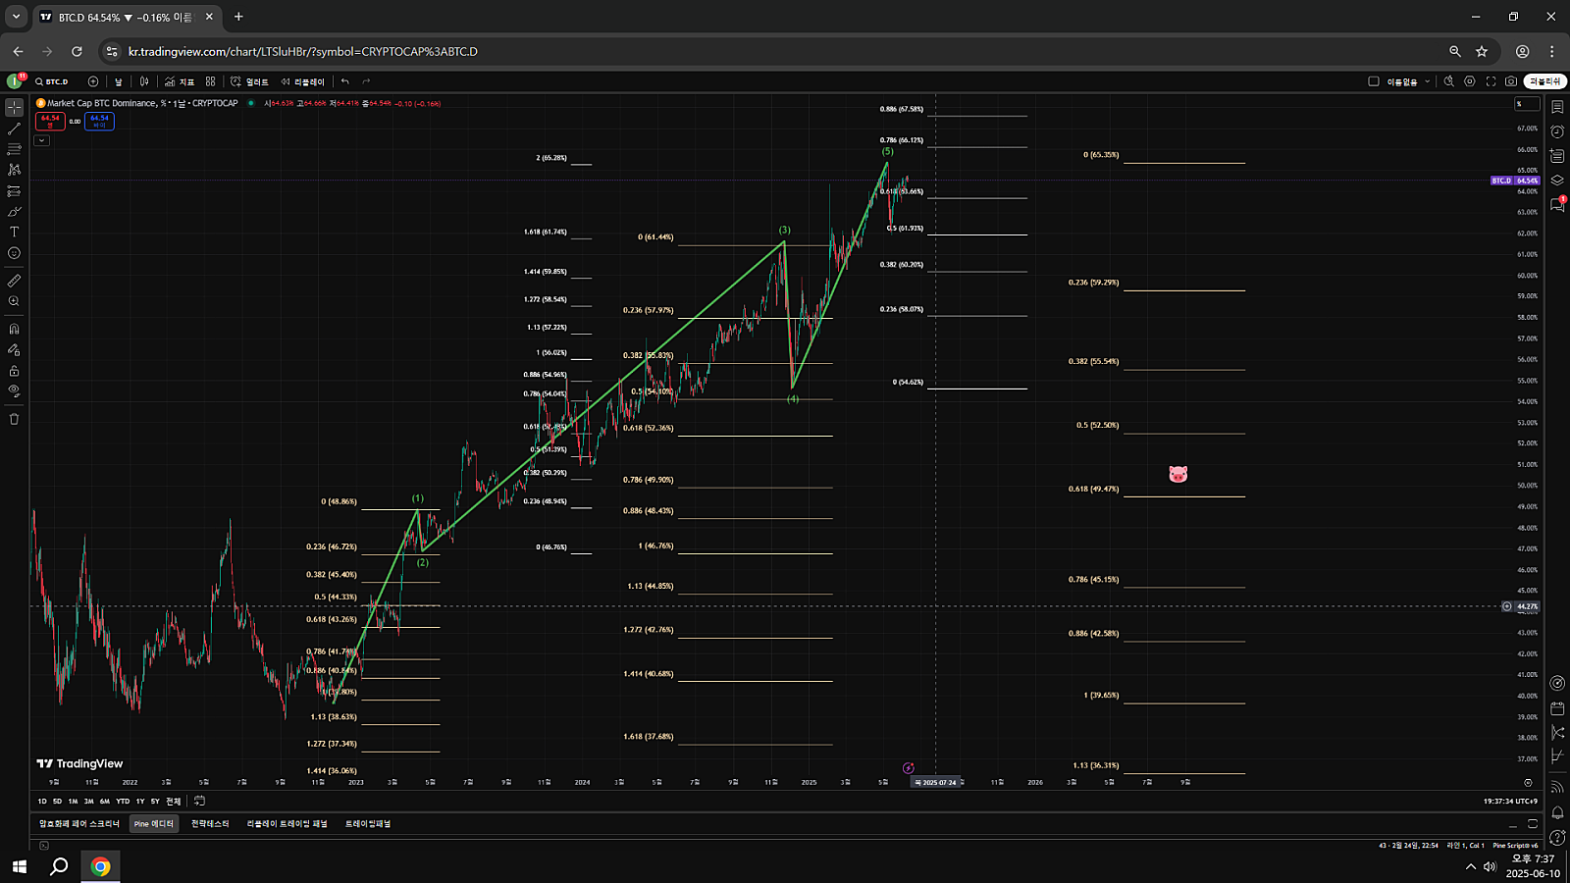Change the candlestick chart type
The image size is (1570, 883).
pyautogui.click(x=144, y=81)
